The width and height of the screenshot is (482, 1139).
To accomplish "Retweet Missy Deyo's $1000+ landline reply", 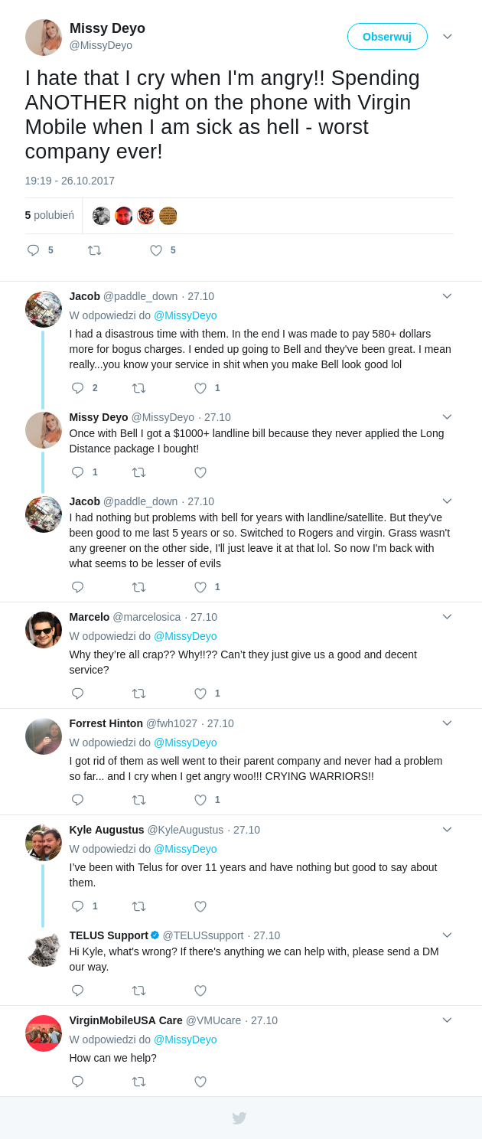I will pyautogui.click(x=138, y=472).
